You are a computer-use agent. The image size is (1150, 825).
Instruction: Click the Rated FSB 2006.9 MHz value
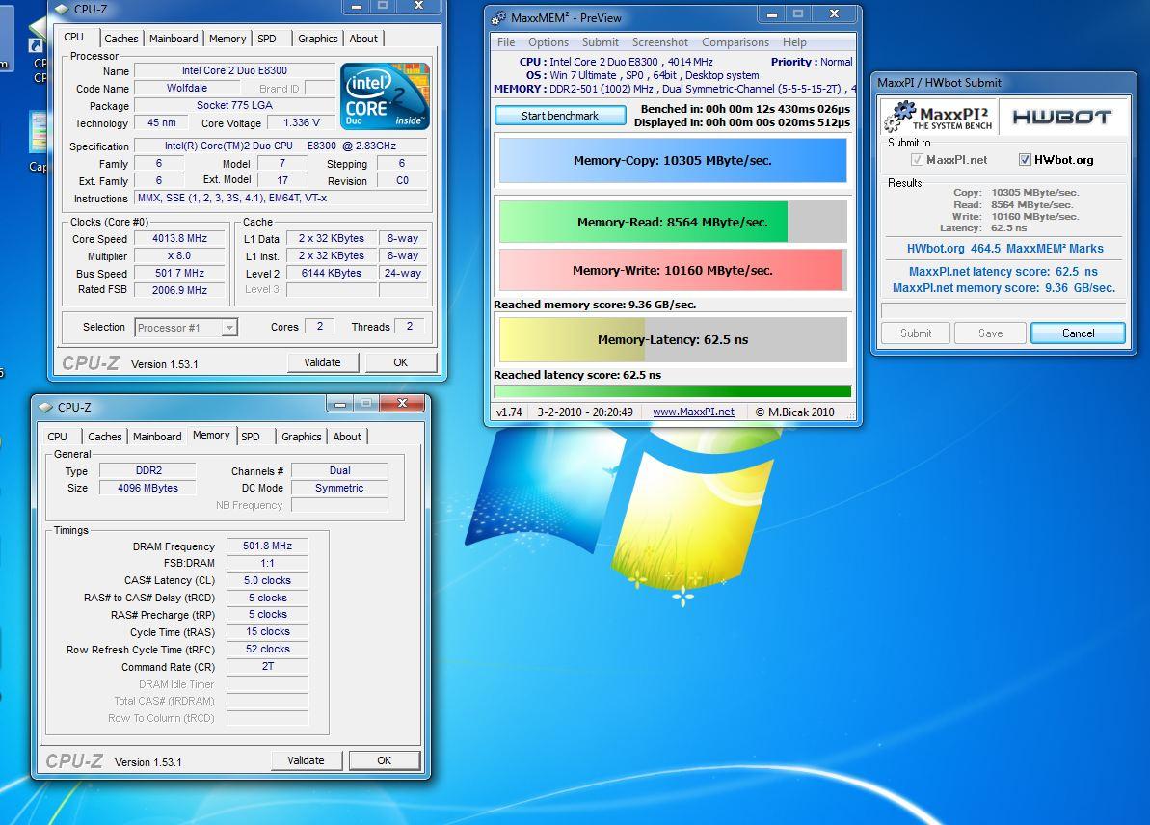(x=179, y=290)
